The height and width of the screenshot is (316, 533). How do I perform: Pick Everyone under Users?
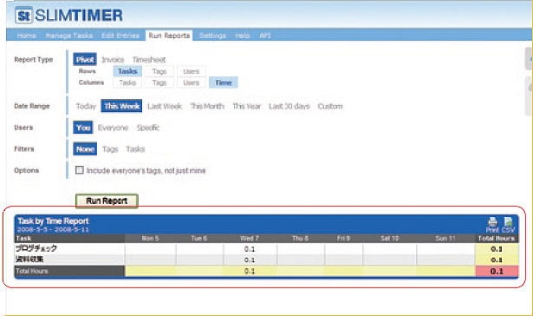pos(113,128)
